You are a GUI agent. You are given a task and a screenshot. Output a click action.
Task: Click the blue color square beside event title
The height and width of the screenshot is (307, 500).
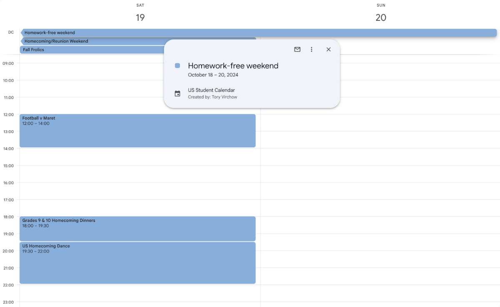(177, 65)
